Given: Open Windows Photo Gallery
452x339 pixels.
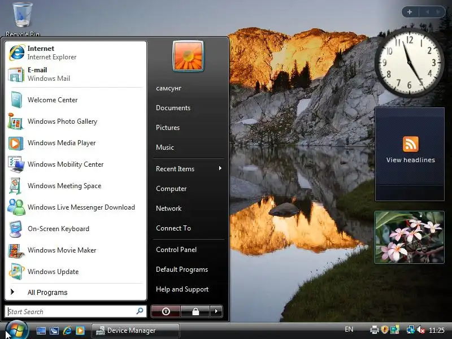Looking at the screenshot, I should point(76,121).
